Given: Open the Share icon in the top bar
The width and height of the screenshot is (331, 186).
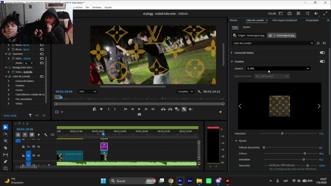Looking at the screenshot, I should (x=289, y=13).
